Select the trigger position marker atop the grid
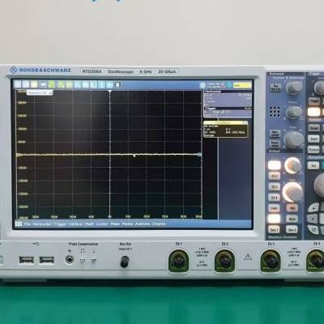 [110, 92]
